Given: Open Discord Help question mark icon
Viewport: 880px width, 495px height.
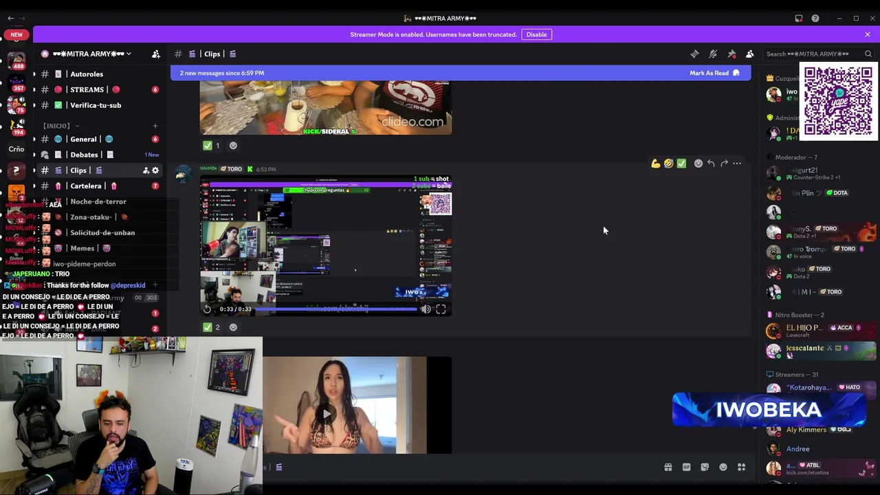Looking at the screenshot, I should point(815,19).
